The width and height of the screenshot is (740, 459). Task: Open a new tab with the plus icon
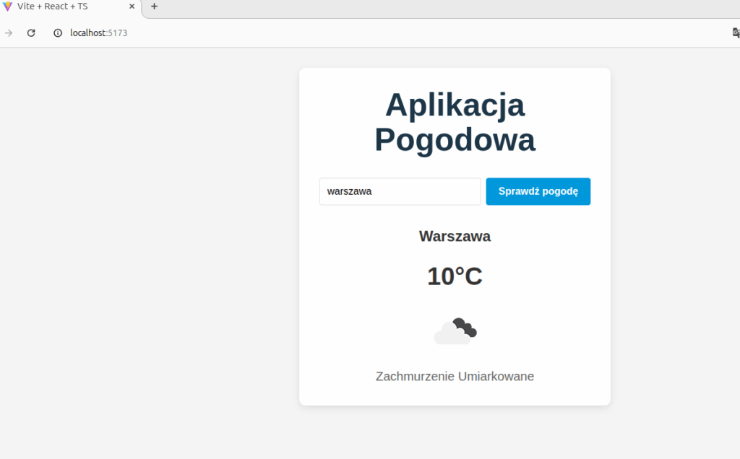coord(155,6)
